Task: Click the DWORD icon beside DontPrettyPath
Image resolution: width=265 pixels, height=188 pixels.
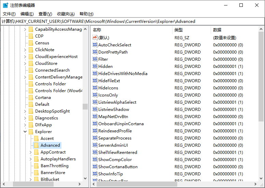Action: click(x=95, y=52)
